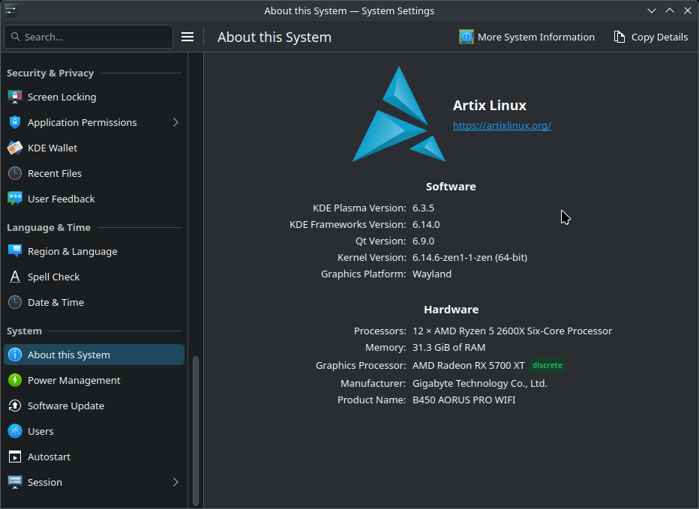Click the sidebar vertical scrollbar

[x=195, y=430]
